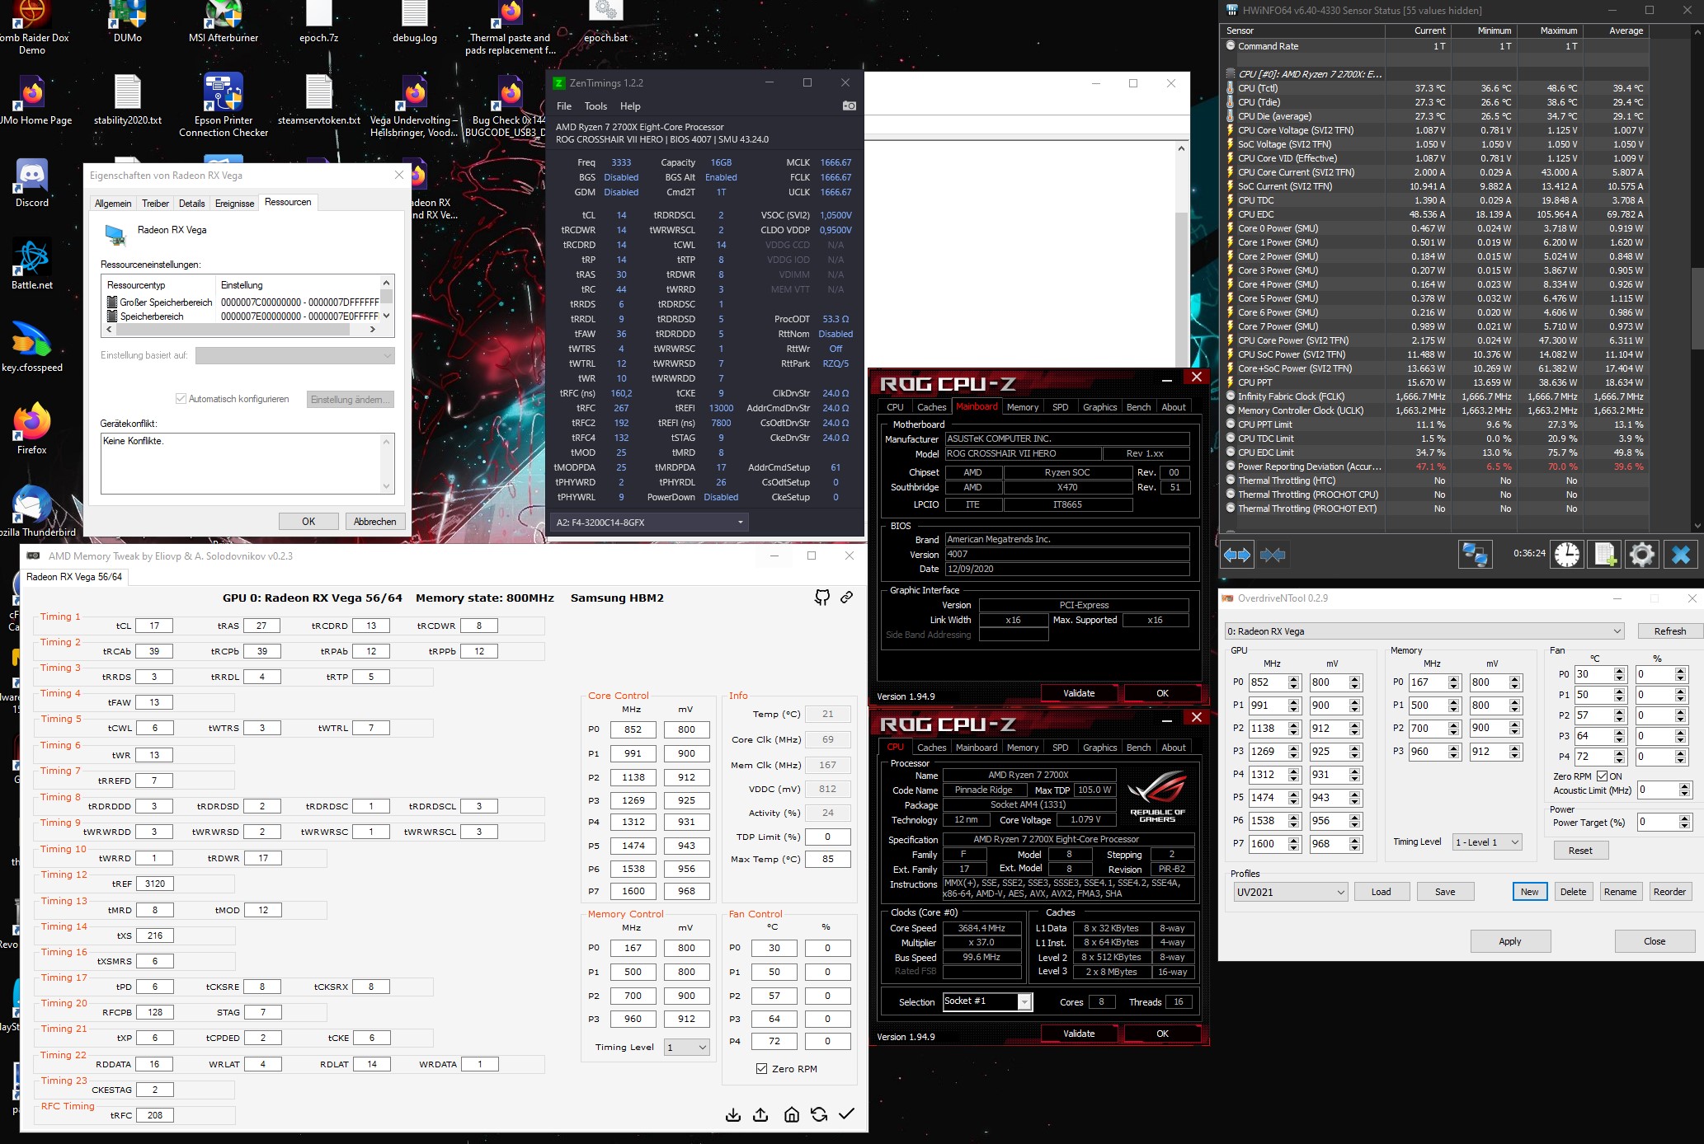
Task: Open the Tools menu in ZenTimings
Action: coord(595,106)
